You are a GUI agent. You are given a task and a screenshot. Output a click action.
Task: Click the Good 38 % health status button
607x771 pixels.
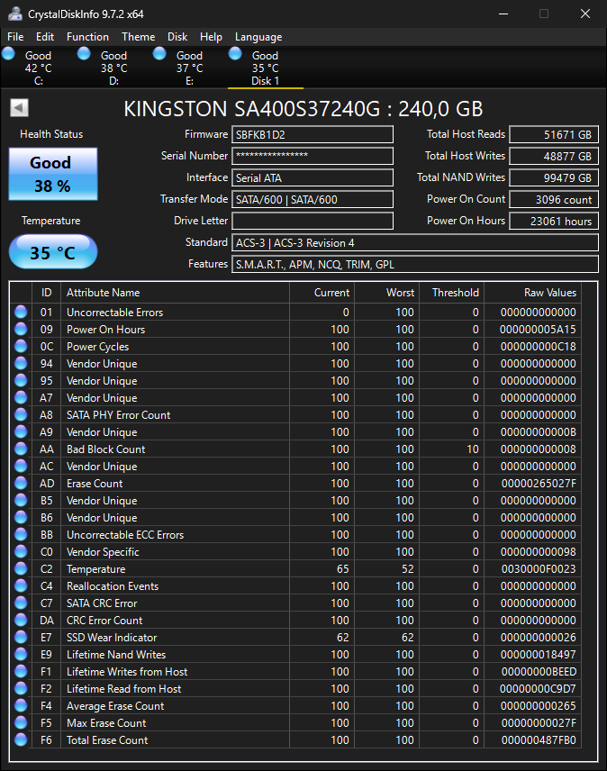click(x=53, y=174)
